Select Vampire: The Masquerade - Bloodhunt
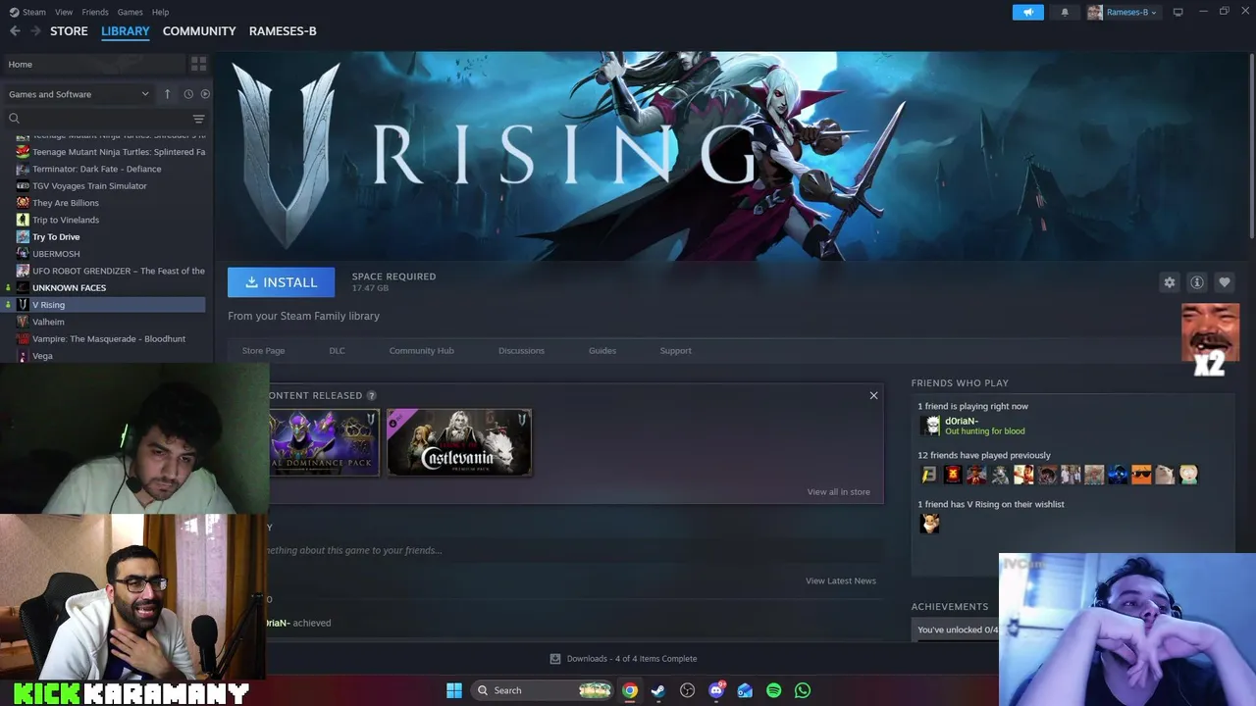This screenshot has height=706, width=1256. pos(109,338)
